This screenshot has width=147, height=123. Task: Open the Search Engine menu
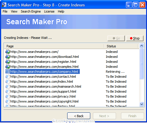pos(31,11)
